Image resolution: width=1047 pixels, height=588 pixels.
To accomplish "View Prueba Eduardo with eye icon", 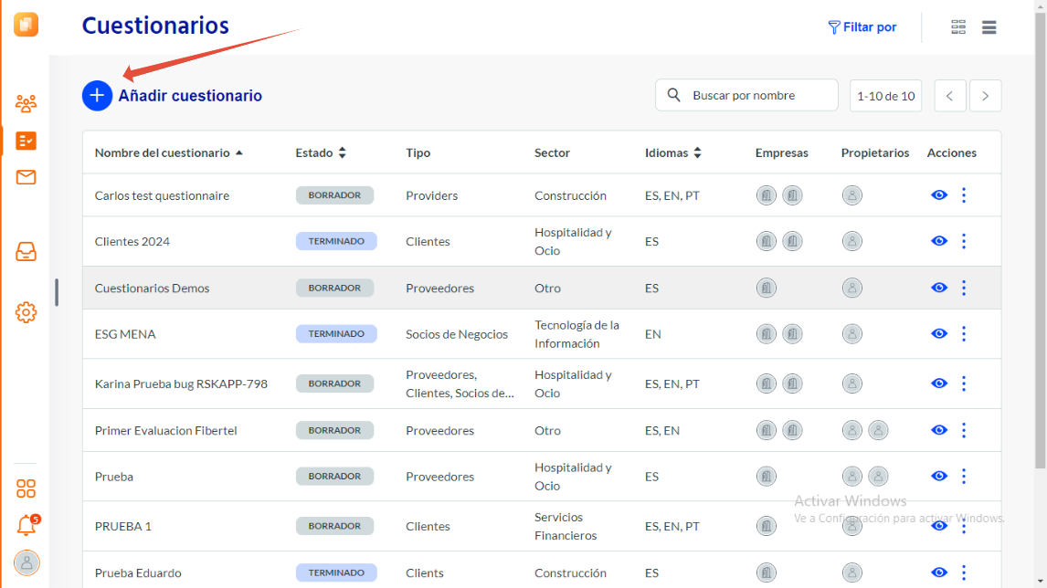I will click(x=939, y=572).
